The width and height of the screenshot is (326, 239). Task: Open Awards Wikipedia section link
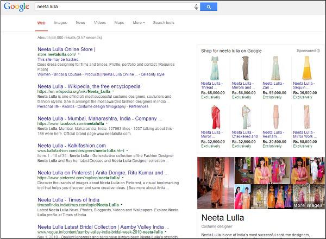tap(68, 106)
